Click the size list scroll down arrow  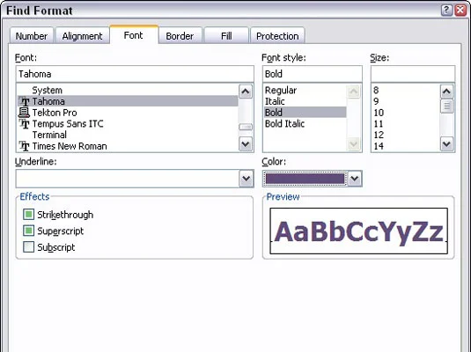point(446,143)
